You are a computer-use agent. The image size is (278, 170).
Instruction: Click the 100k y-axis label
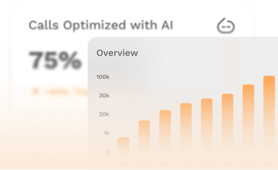(103, 77)
